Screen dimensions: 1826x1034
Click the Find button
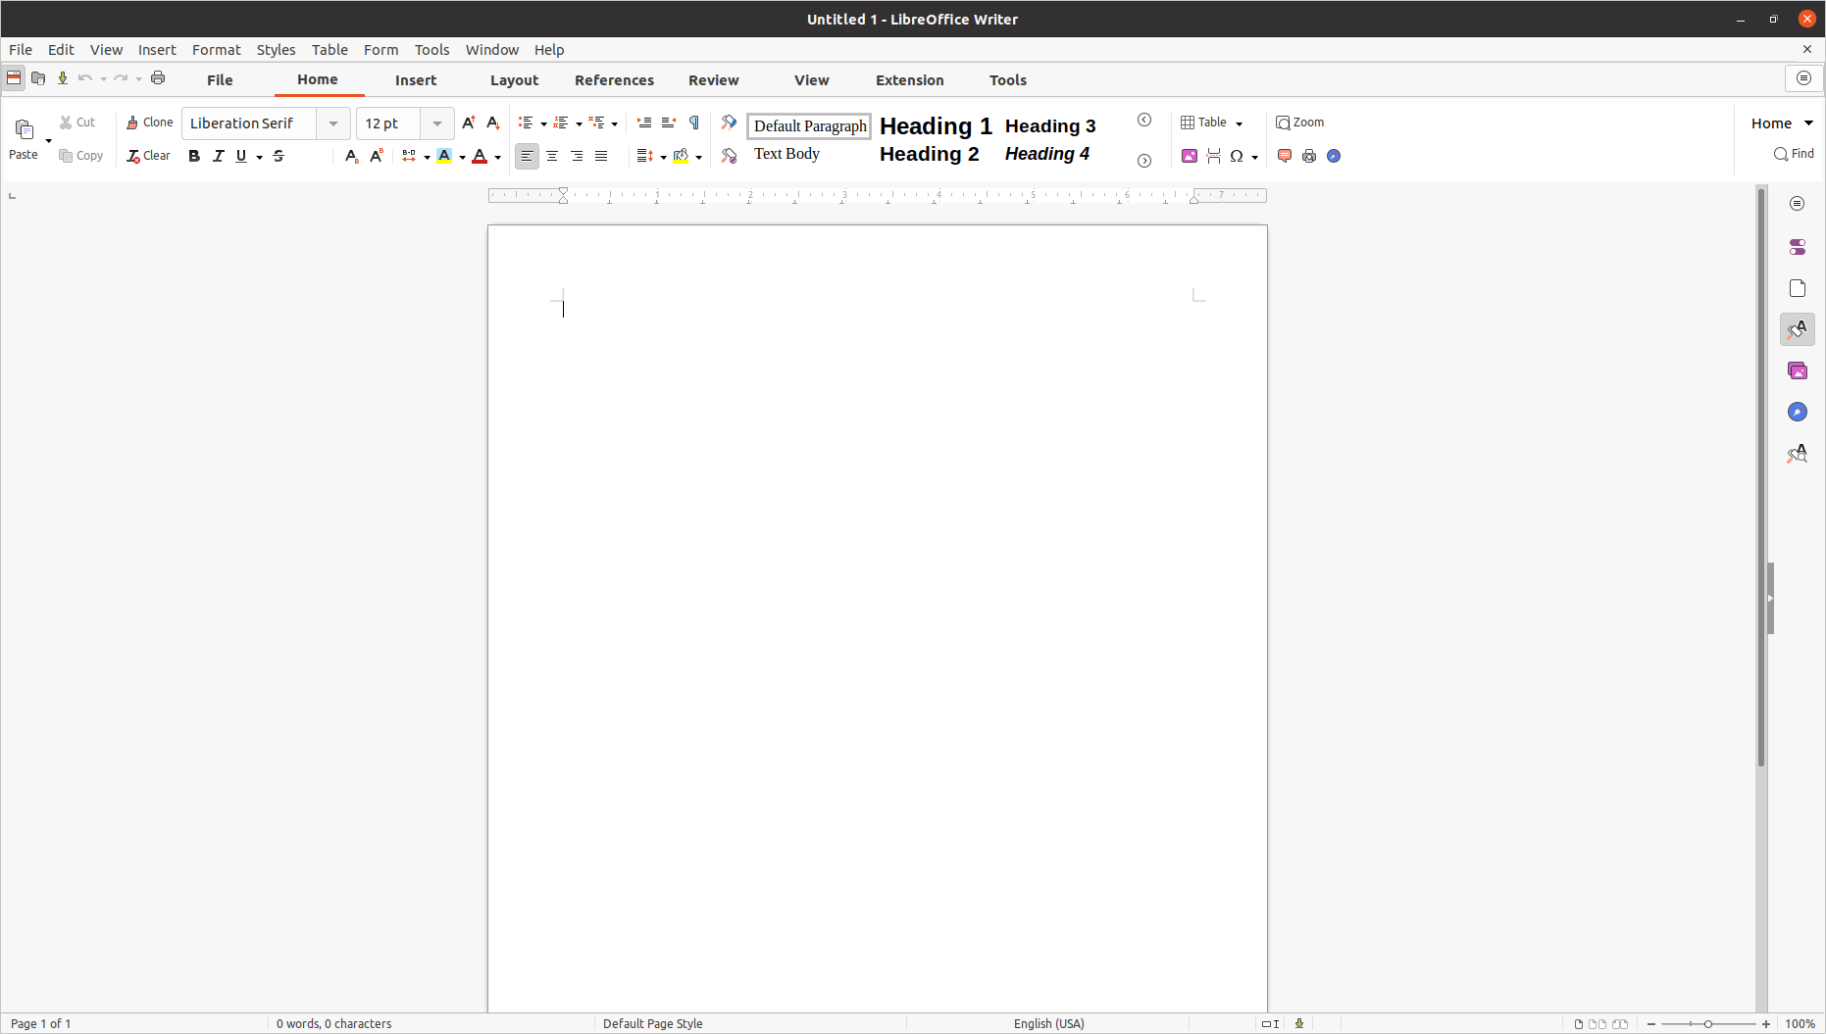[1794, 154]
